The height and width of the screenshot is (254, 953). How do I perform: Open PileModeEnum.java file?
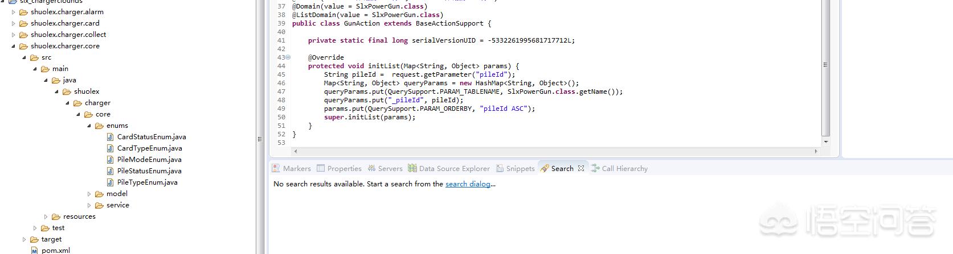pos(149,160)
